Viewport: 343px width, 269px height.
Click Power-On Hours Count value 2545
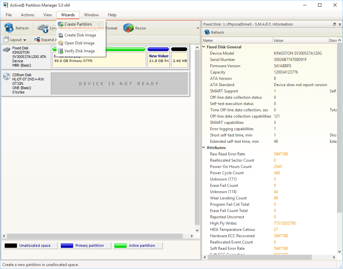pyautogui.click(x=278, y=167)
